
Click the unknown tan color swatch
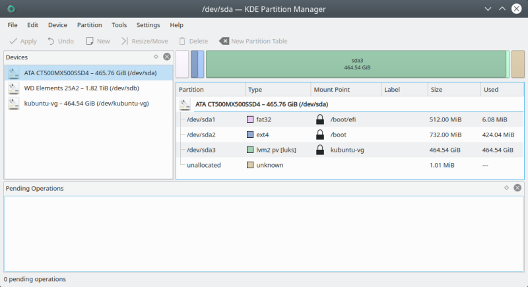point(250,165)
